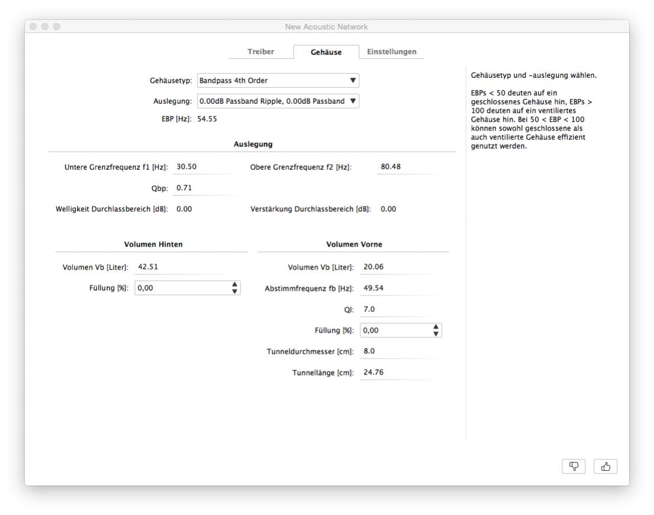The image size is (654, 515).
Task: Close the New Acoustic Network window
Action: (x=33, y=27)
